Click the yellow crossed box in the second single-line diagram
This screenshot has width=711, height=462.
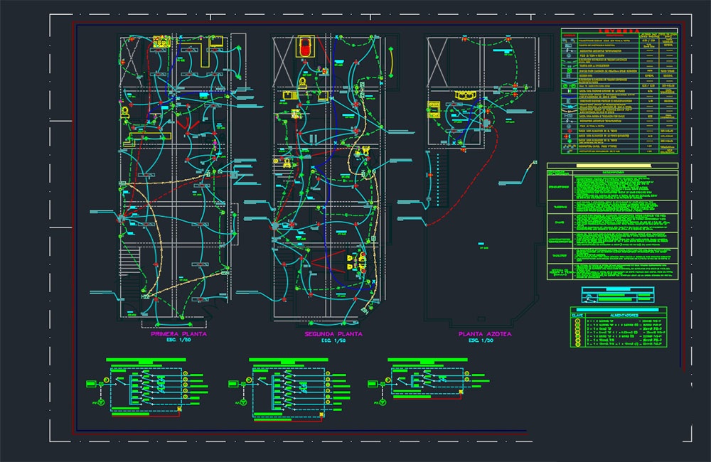321,414
